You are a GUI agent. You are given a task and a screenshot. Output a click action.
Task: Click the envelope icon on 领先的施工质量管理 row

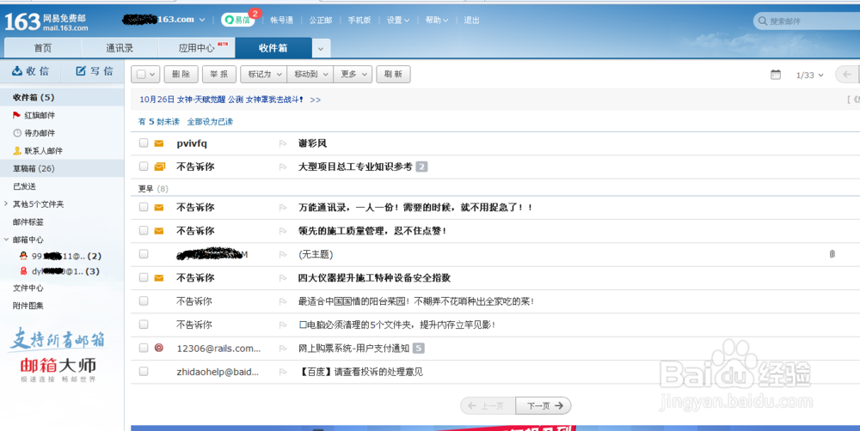pyautogui.click(x=159, y=231)
